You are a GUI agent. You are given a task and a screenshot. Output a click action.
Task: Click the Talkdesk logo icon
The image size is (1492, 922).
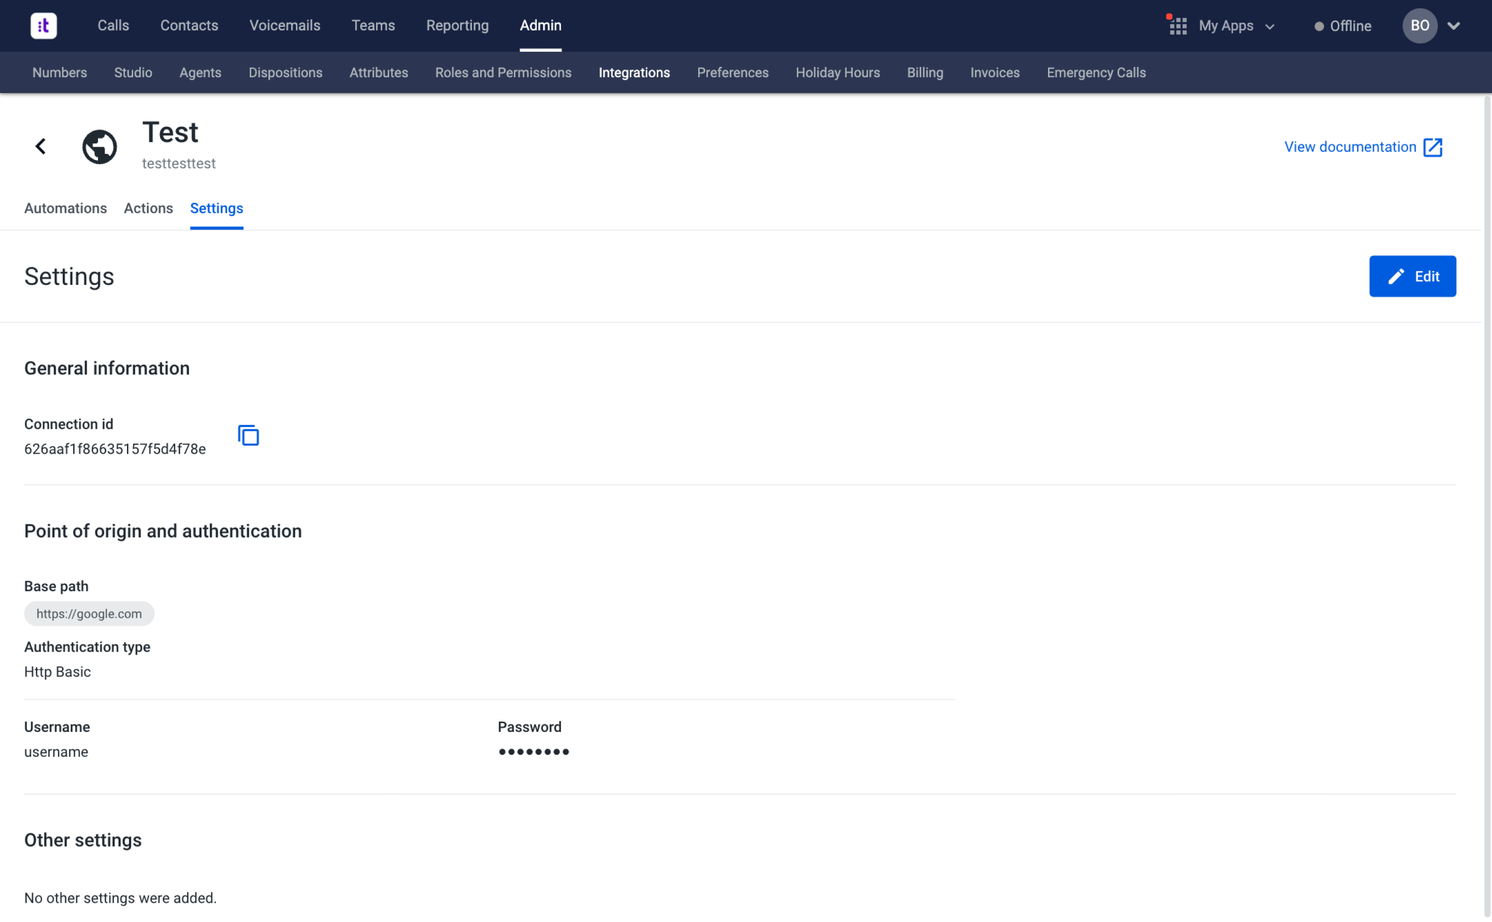44,25
